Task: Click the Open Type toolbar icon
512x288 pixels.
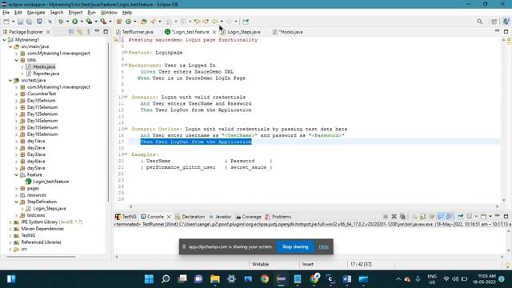Action: 144,22
